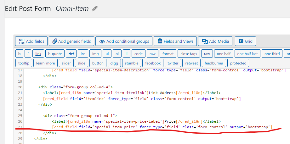Screen dimensions: 290x144
Task: Insert the one third shortcode
Action: 272,54
